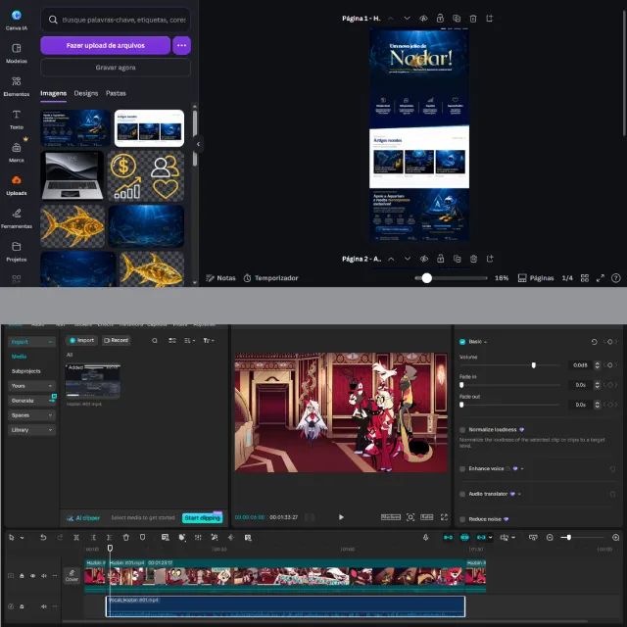Expand the Library section in CapCut

click(50, 430)
